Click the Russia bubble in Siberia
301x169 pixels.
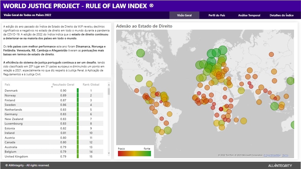271,54
